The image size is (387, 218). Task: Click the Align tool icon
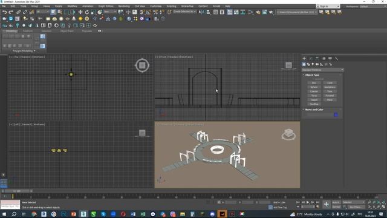(x=208, y=12)
